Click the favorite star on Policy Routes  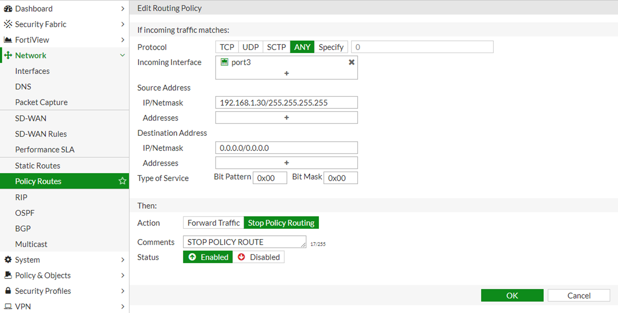click(x=122, y=181)
